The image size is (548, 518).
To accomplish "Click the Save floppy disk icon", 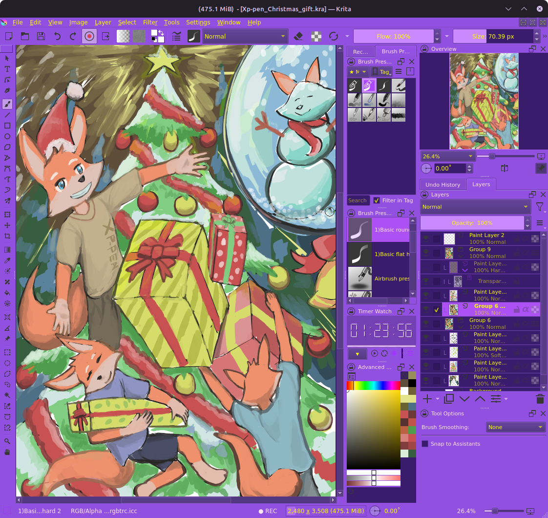I will tap(41, 36).
